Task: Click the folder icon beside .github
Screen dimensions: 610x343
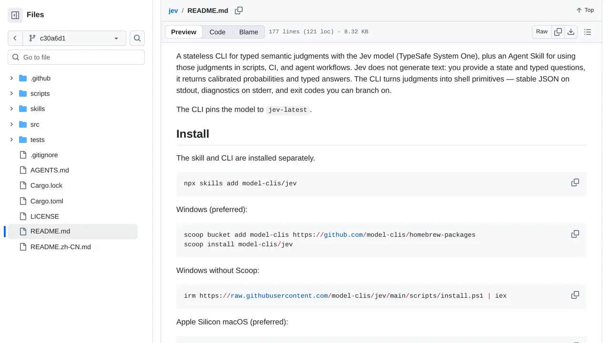Action: point(23,78)
